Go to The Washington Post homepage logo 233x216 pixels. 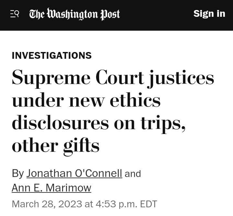74,14
